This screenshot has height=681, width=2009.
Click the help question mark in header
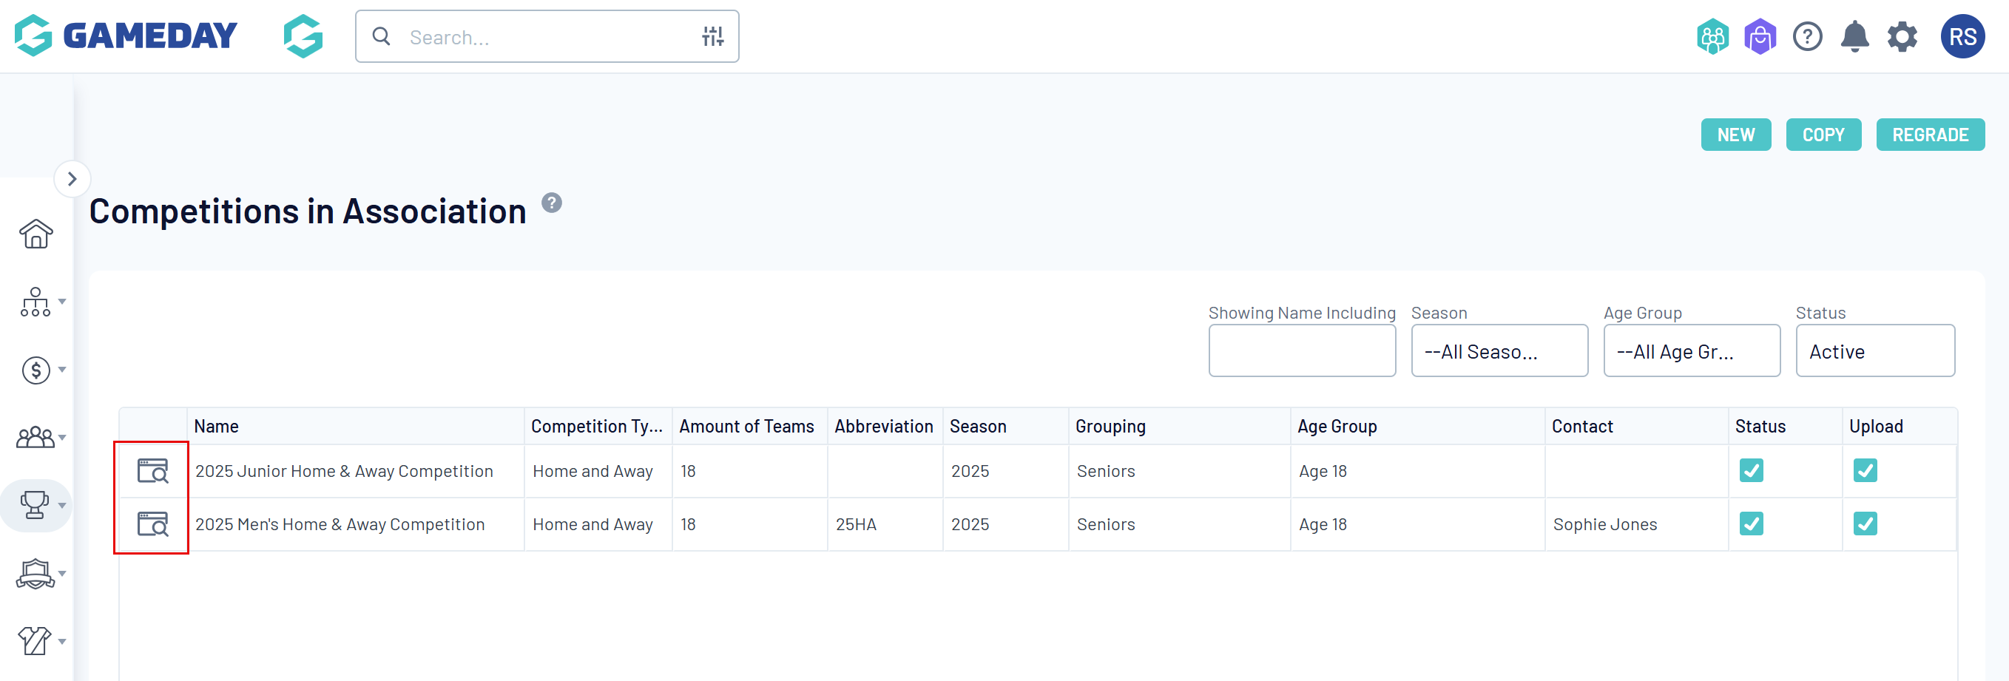point(1807,37)
